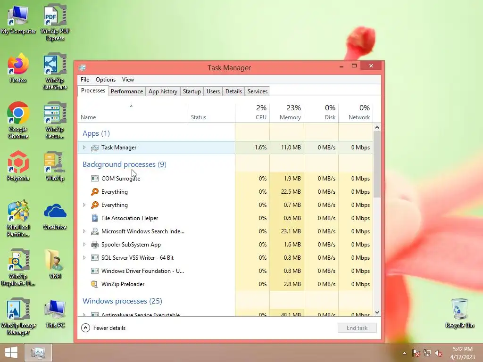Screen dimensions: 483x362
Task: Open WinZip SafeShare desktop icon
Action: [55, 72]
